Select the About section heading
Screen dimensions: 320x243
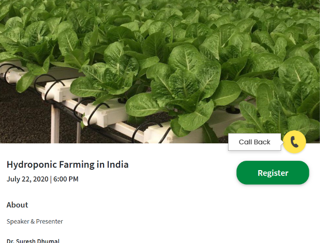[x=18, y=205]
